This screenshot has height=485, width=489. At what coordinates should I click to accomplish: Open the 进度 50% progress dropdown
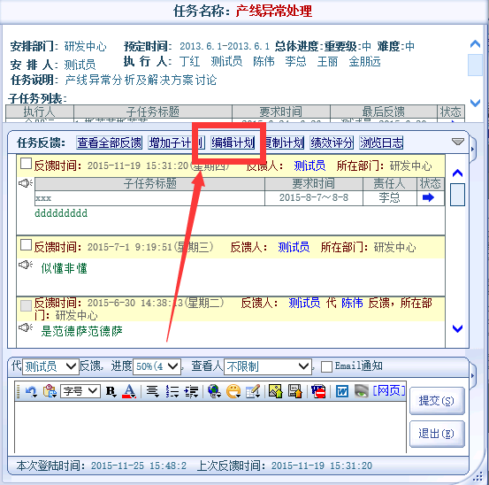[157, 366]
